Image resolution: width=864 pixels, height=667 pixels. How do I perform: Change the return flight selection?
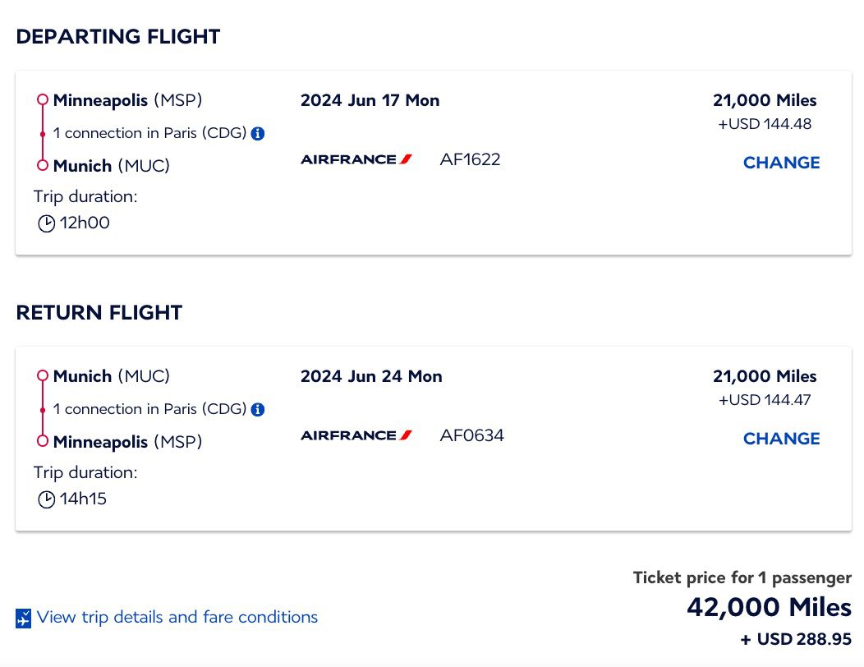click(781, 439)
